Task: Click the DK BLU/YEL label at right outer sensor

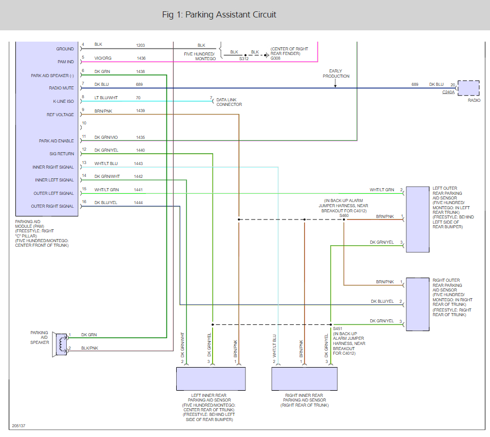Action: (x=383, y=302)
